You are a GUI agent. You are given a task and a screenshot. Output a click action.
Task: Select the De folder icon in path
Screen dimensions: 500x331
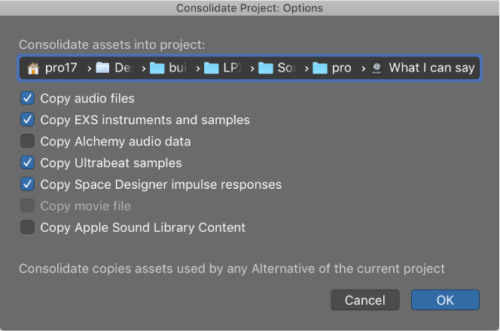102,68
